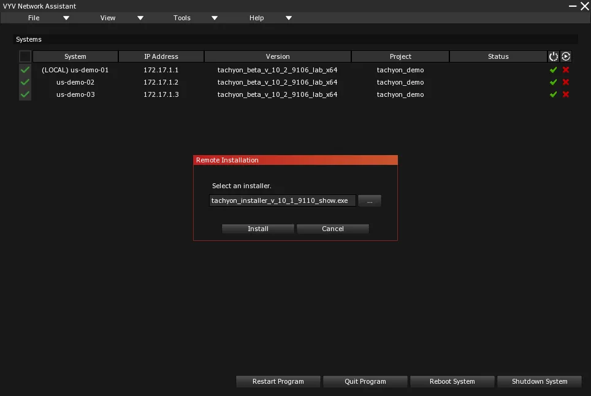This screenshot has width=591, height=396.
Task: Close the VYV Network Assistant window
Action: click(585, 6)
